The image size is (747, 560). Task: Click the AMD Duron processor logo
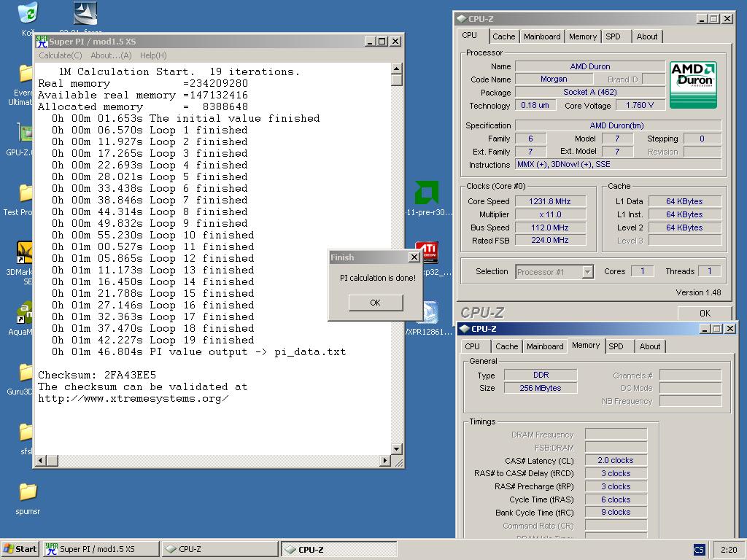[693, 85]
